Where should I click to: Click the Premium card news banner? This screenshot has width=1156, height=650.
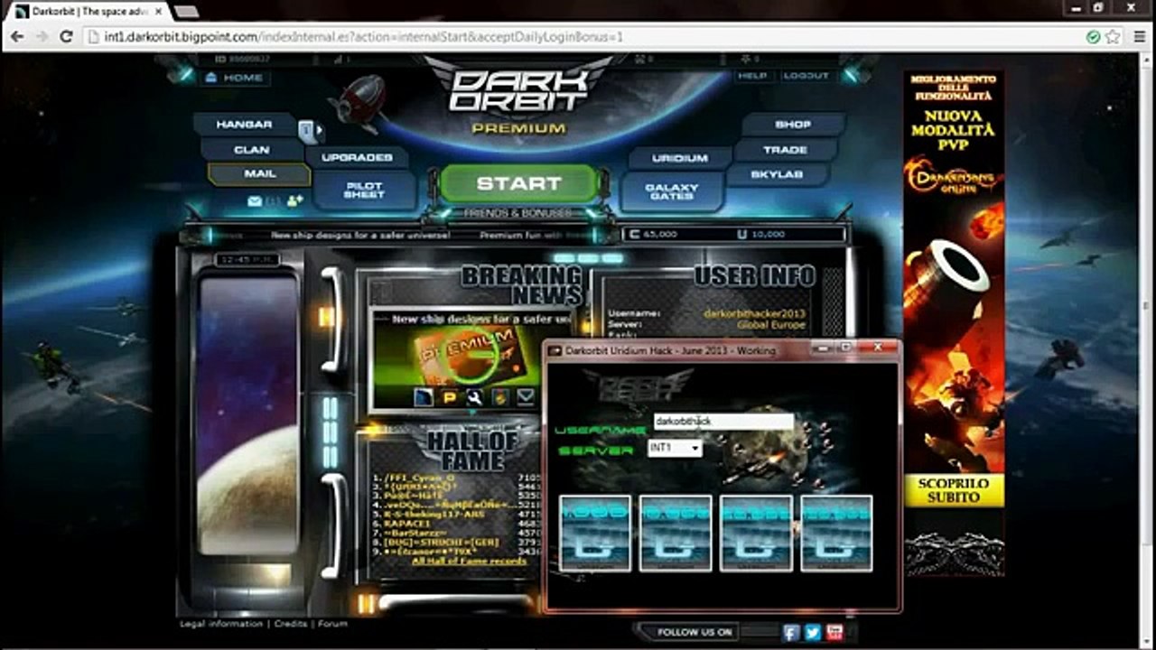pyautogui.click(x=470, y=356)
